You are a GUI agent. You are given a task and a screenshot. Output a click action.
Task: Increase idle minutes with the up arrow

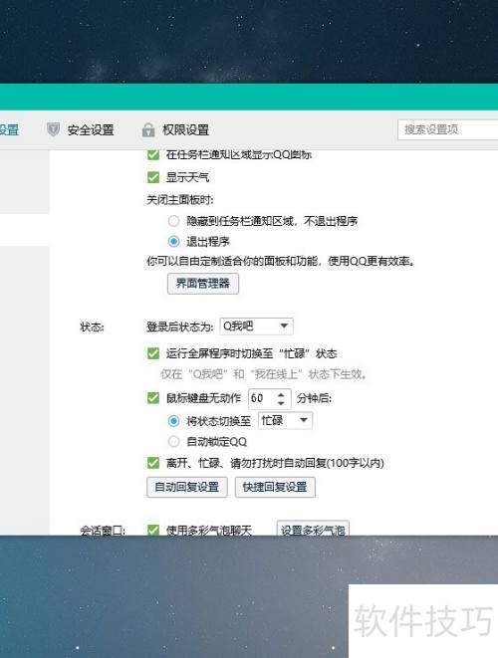click(281, 393)
